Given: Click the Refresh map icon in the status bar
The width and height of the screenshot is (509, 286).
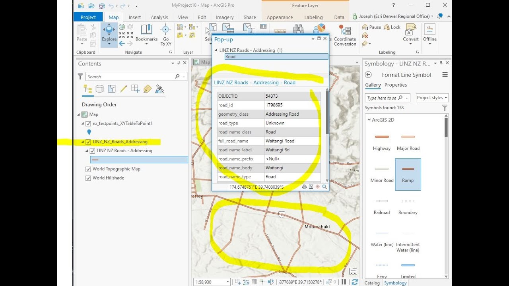Looking at the screenshot, I should 355,282.
